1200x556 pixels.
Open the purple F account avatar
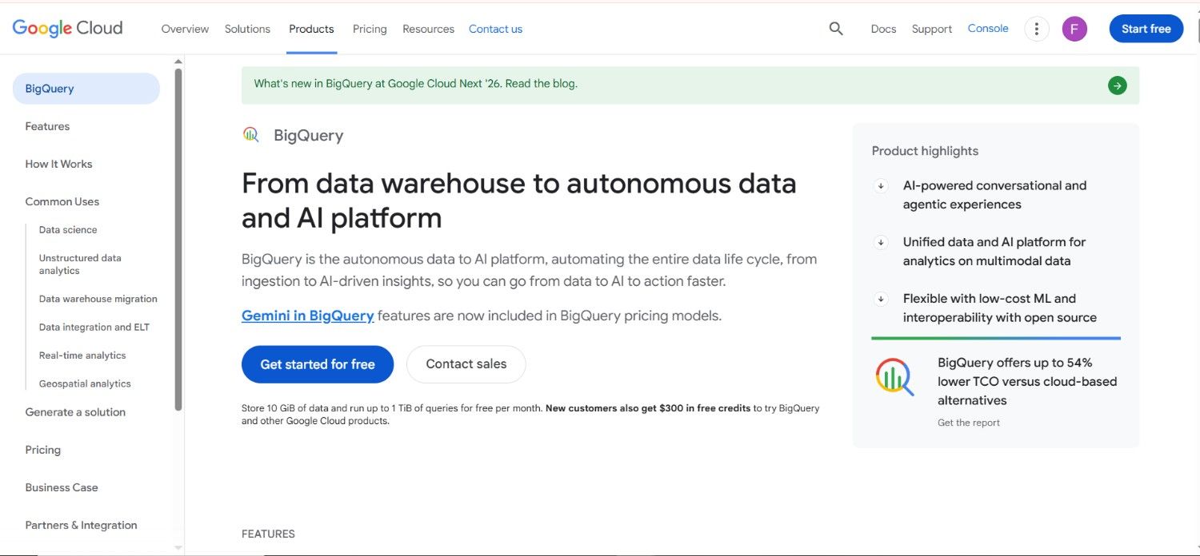coord(1074,29)
